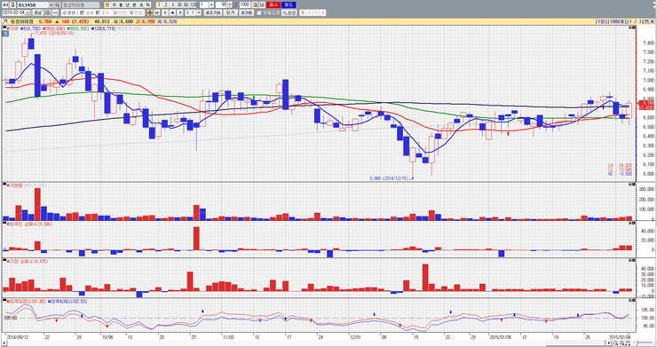This screenshot has height=347, width=657.
Task: Choose interval preset 3
Action: (x=172, y=4)
